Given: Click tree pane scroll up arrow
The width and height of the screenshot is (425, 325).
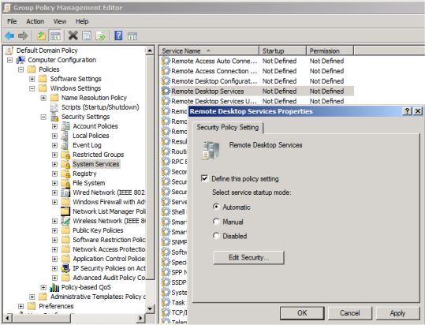Looking at the screenshot, I should pyautogui.click(x=150, y=50).
